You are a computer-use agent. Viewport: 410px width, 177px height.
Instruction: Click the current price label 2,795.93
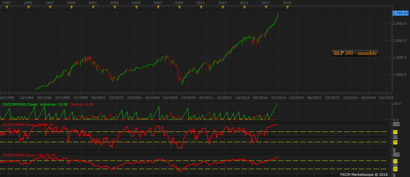coord(401,13)
